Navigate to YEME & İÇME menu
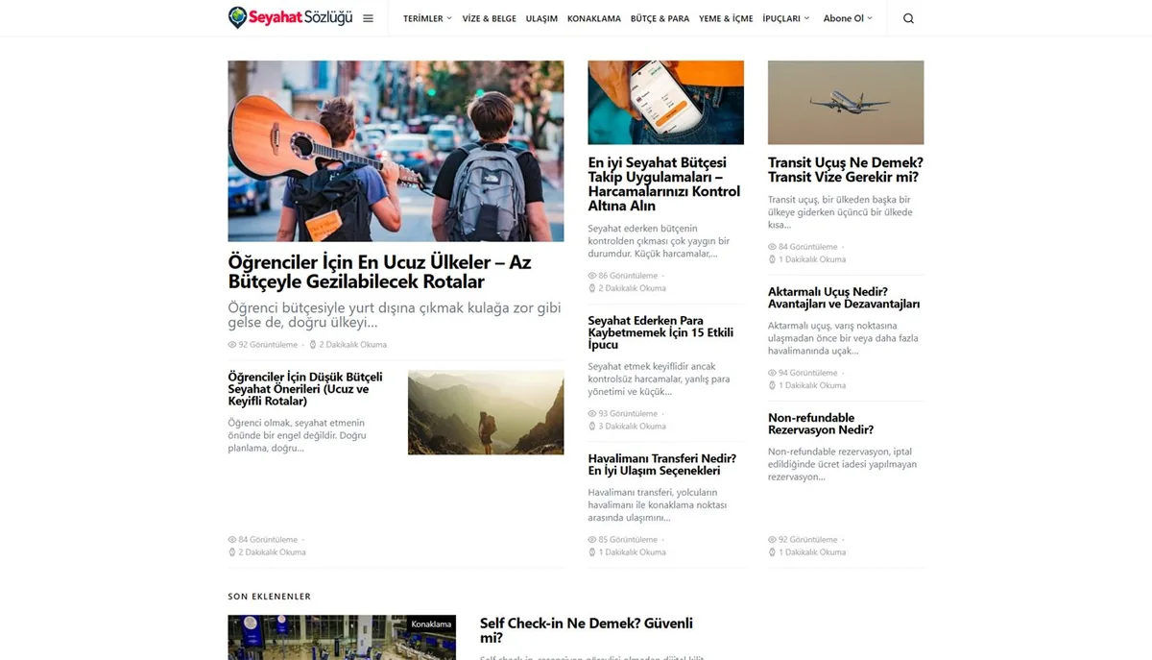This screenshot has height=660, width=1152. (x=726, y=18)
